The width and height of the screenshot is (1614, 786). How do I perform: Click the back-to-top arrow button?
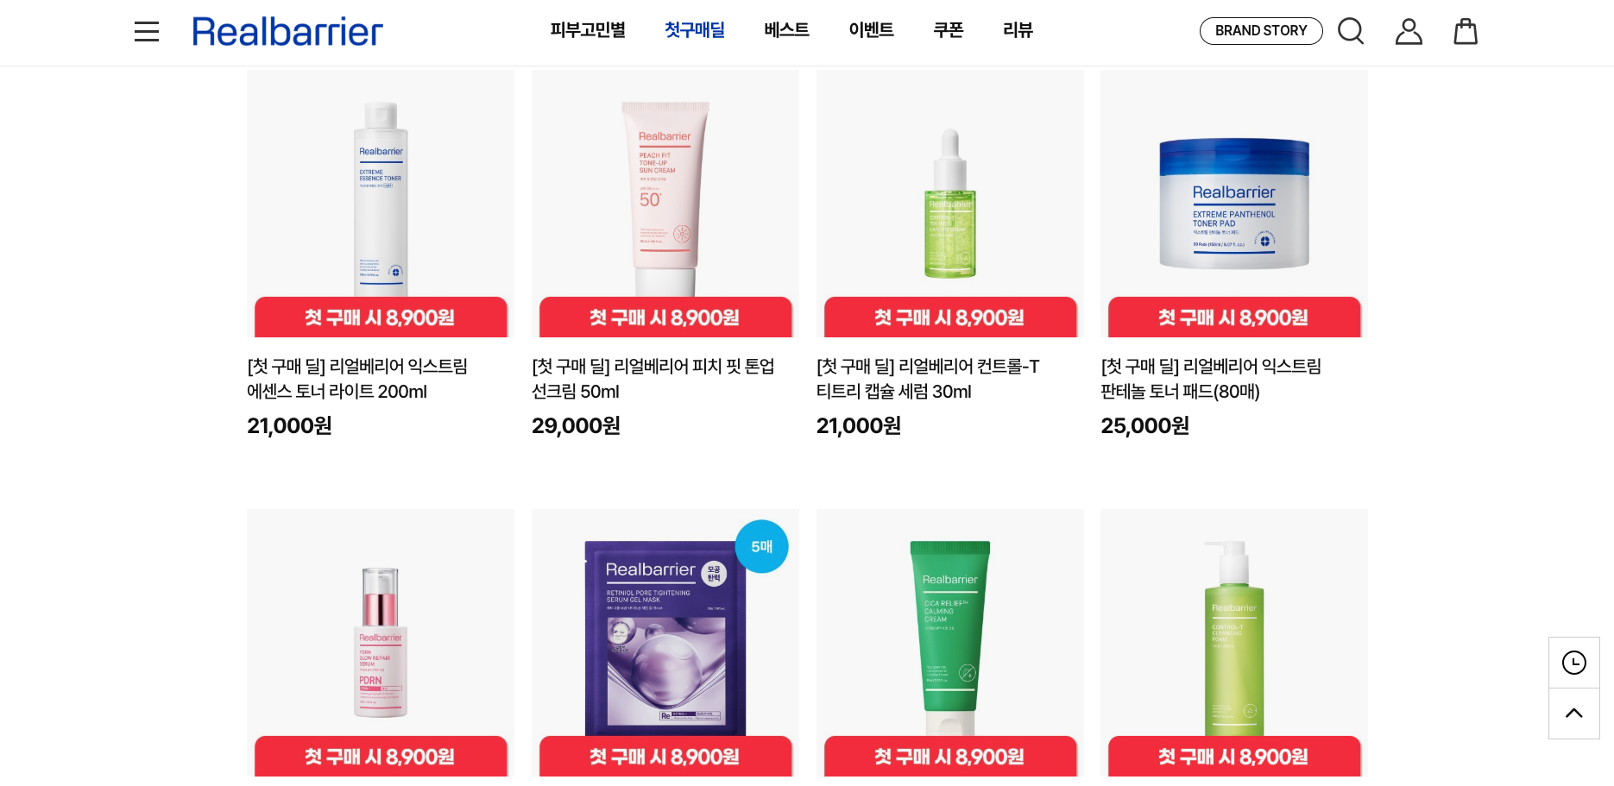point(1574,714)
